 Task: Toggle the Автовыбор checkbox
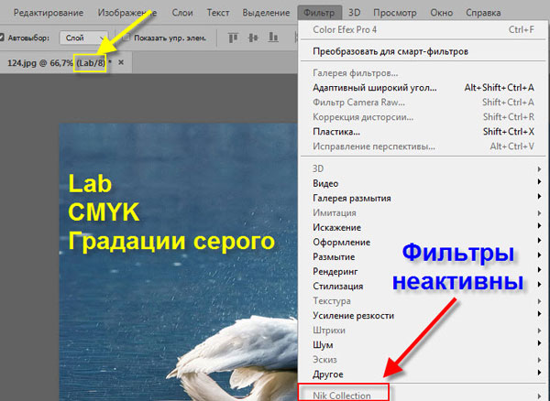(x=2, y=38)
